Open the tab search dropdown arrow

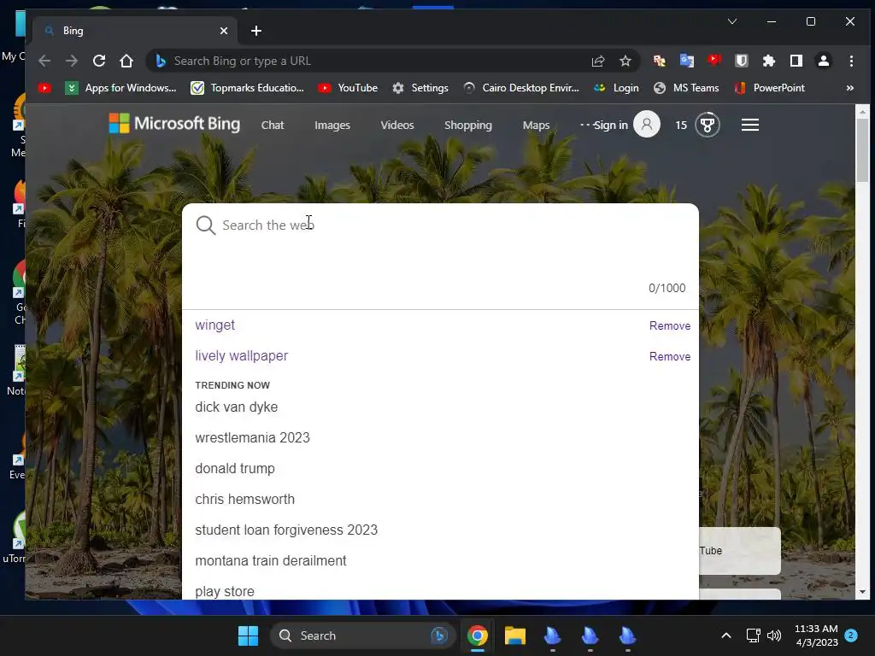pyautogui.click(x=732, y=21)
